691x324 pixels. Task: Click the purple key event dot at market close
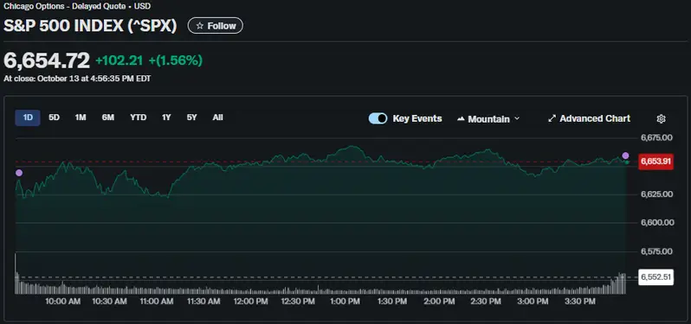pyautogui.click(x=625, y=156)
